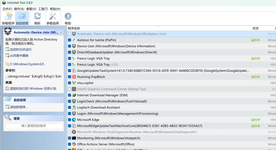Screen dimensions: 276x150
Task: Click 登陆时执行的 Windows 任务计划 link
Action: (33, 89)
